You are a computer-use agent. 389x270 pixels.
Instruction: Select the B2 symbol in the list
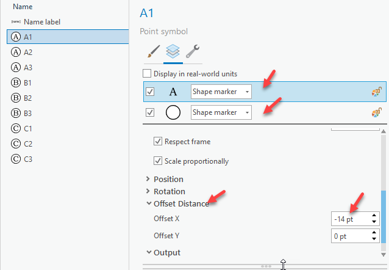28,98
